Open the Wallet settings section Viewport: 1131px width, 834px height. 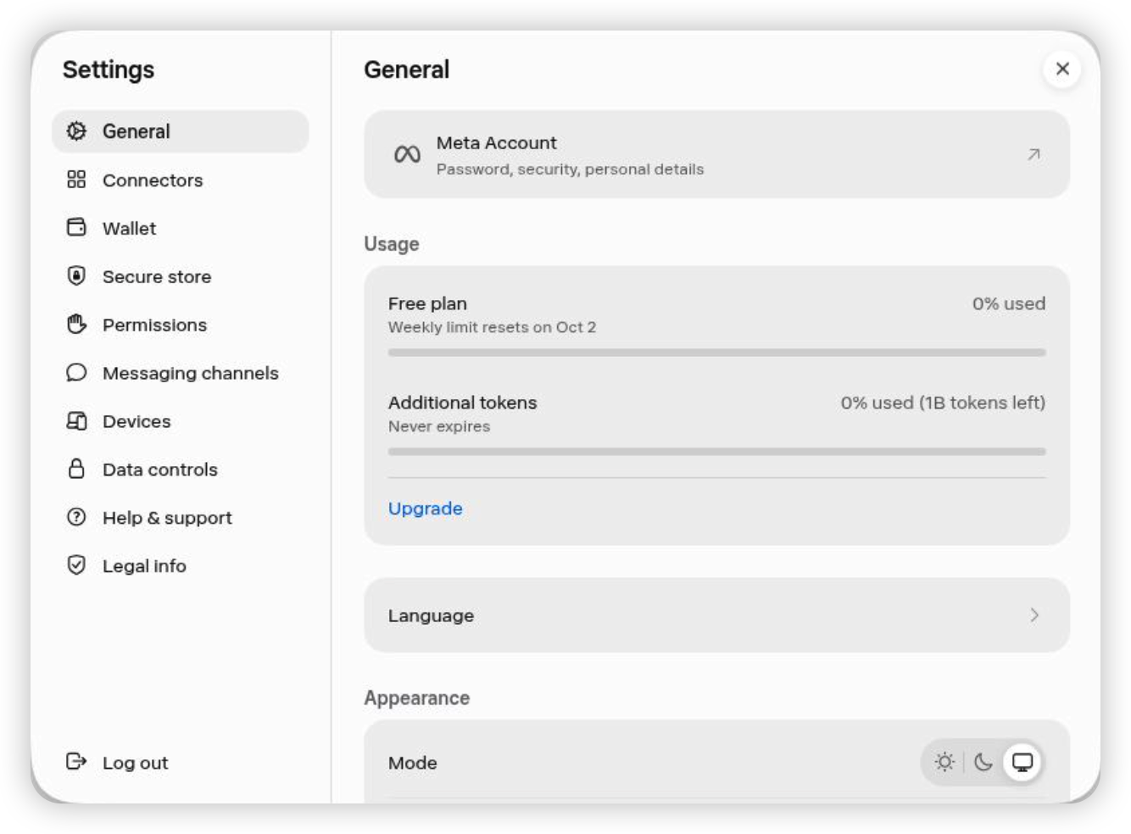[x=180, y=228]
